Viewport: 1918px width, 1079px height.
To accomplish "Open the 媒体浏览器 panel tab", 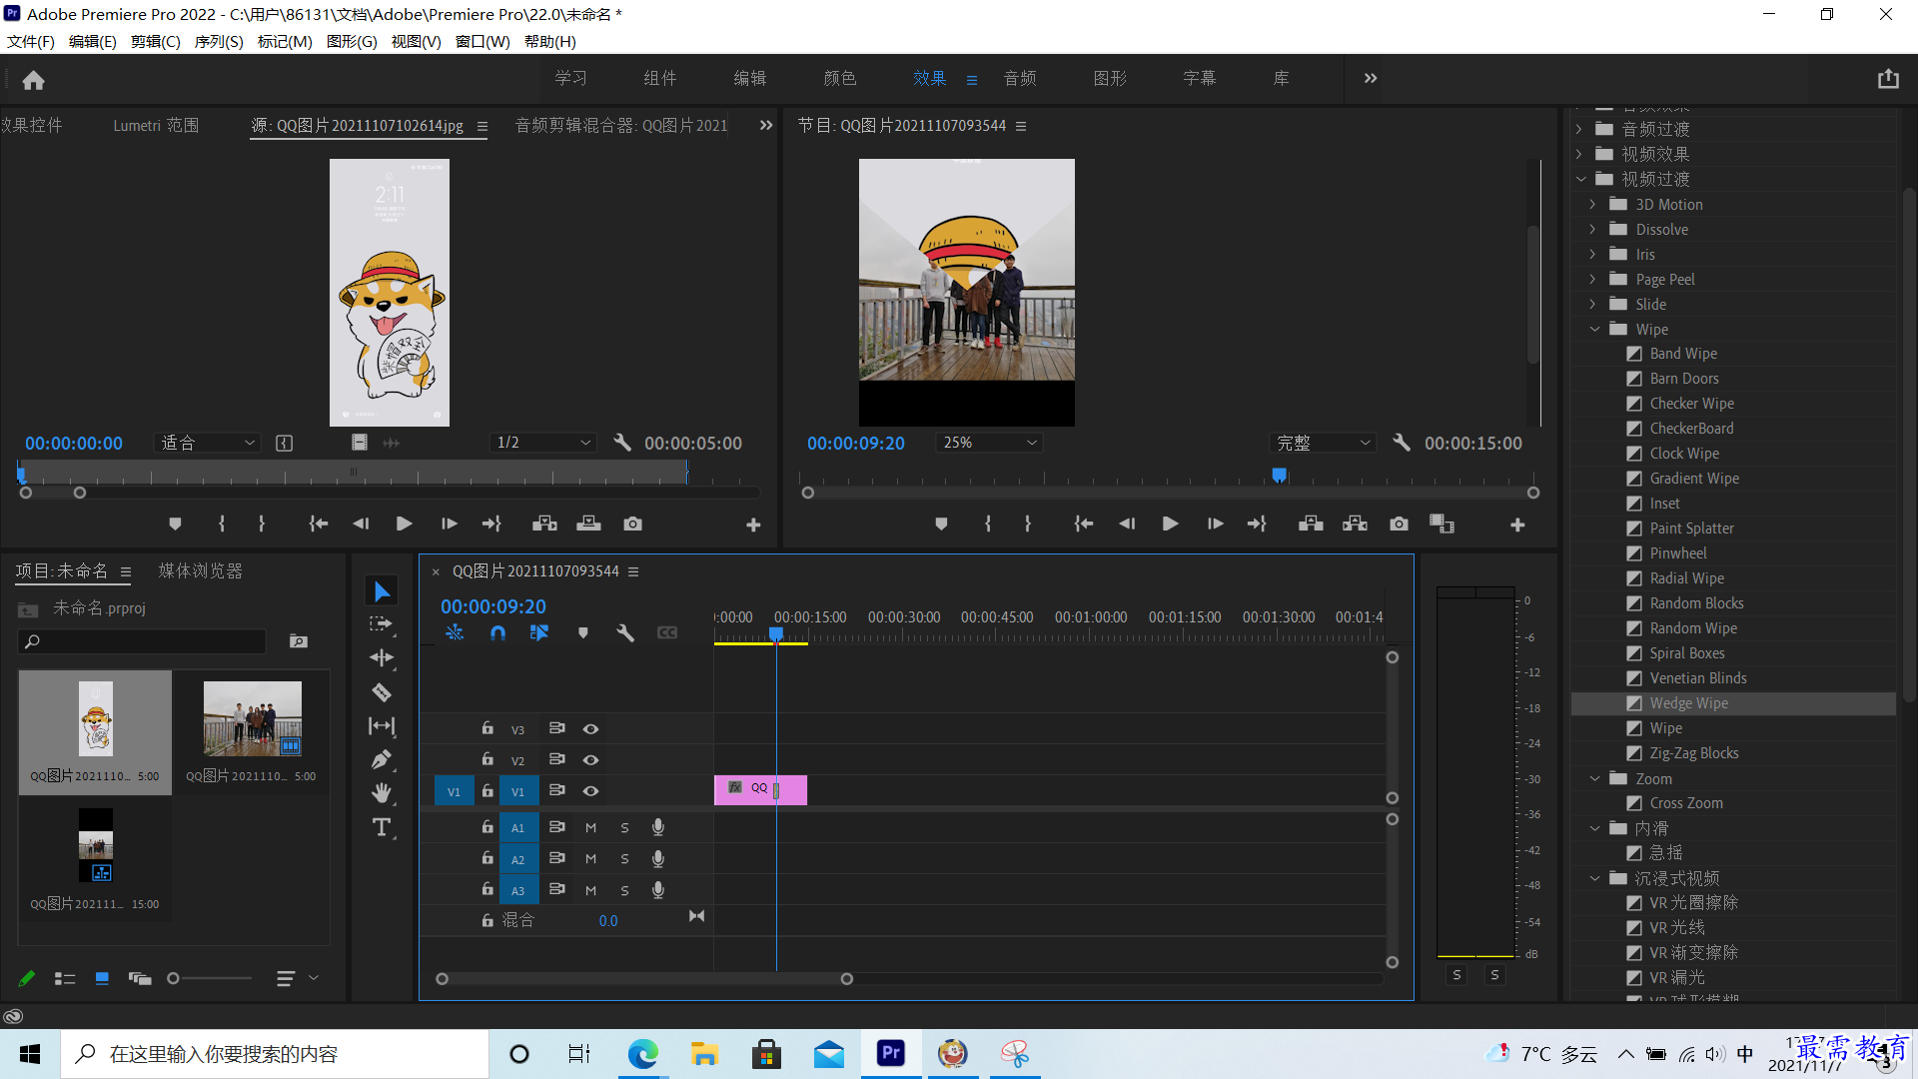I will pos(200,571).
